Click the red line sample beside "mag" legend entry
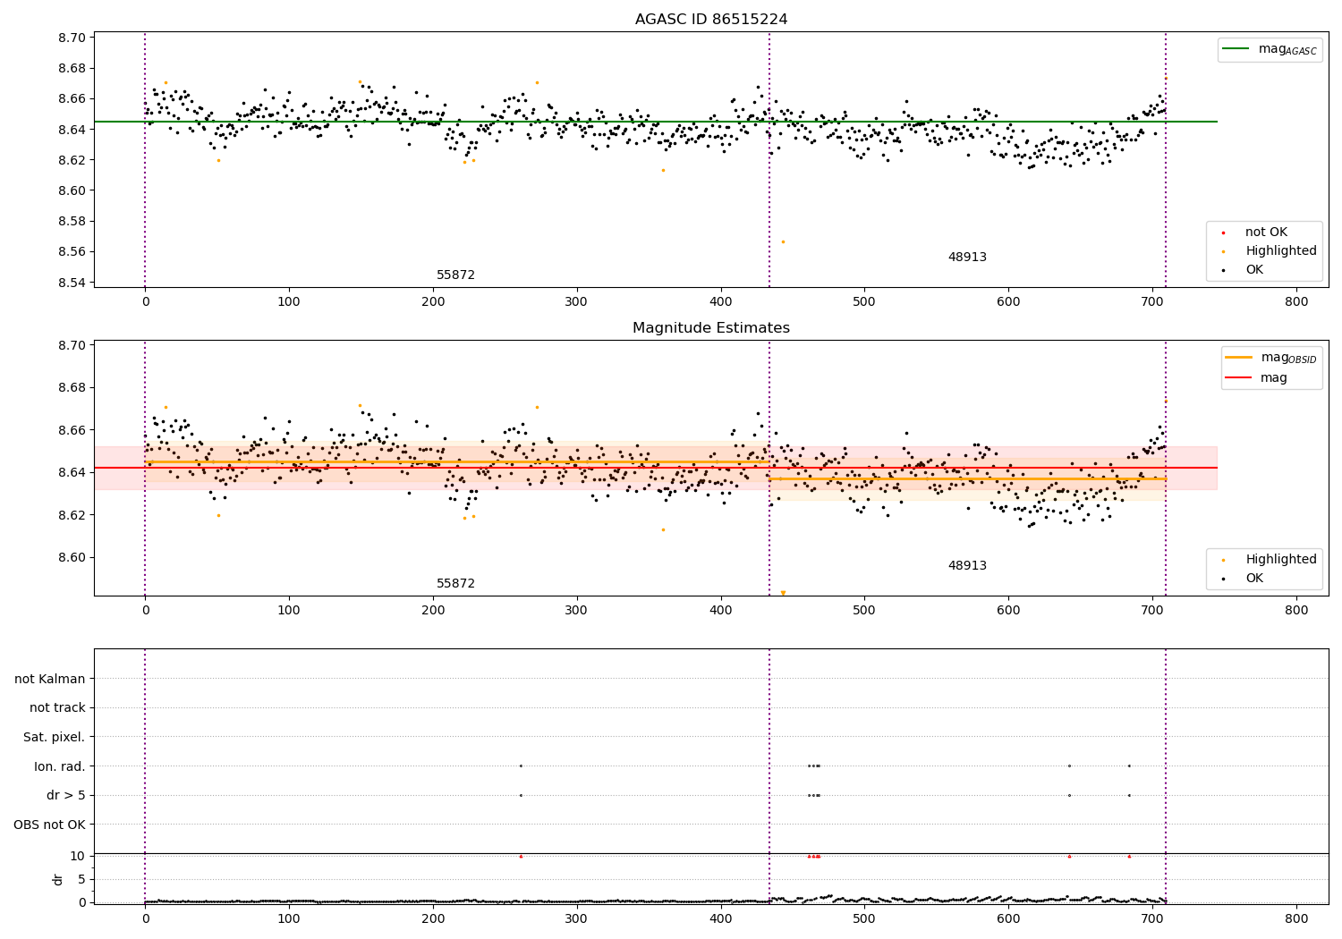The image size is (1342, 939). tap(1238, 378)
